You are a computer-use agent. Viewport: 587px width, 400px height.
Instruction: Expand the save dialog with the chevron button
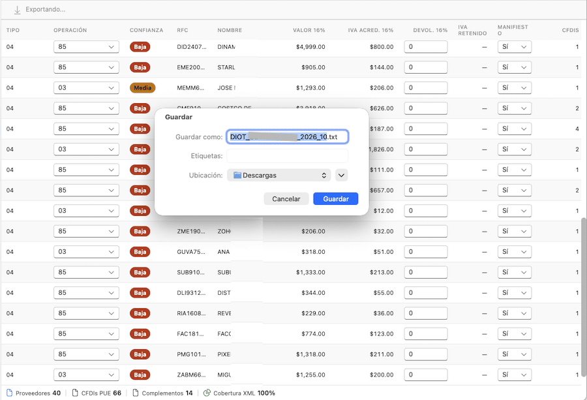[341, 176]
